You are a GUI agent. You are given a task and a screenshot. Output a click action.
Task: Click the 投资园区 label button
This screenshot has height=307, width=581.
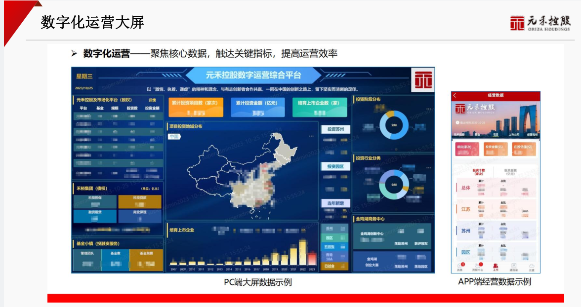click(335, 167)
